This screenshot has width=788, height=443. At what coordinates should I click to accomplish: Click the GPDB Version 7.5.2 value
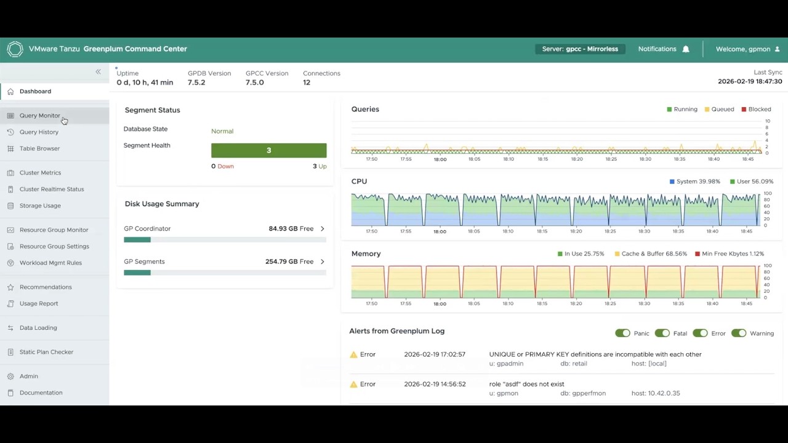tap(196, 82)
